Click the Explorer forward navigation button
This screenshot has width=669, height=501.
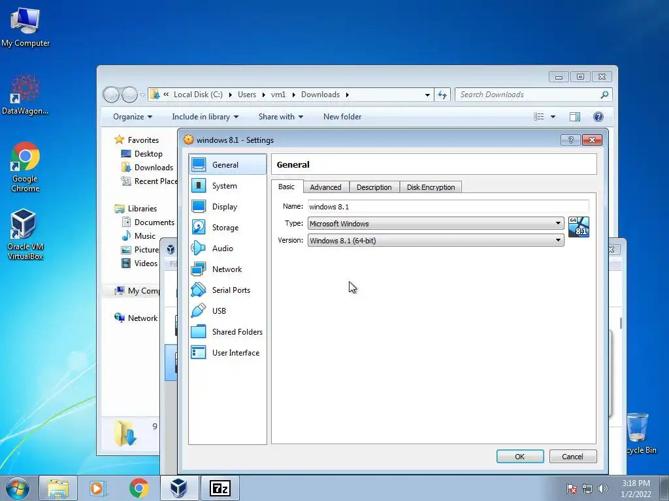tap(129, 95)
